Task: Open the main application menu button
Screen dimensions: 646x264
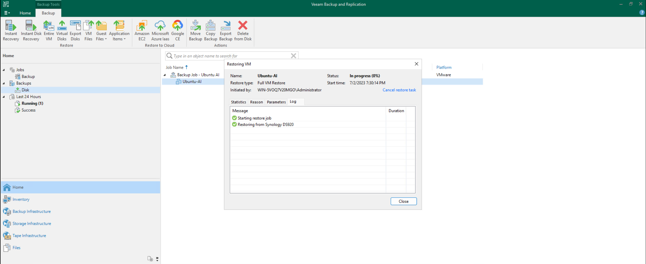Action: [7, 13]
